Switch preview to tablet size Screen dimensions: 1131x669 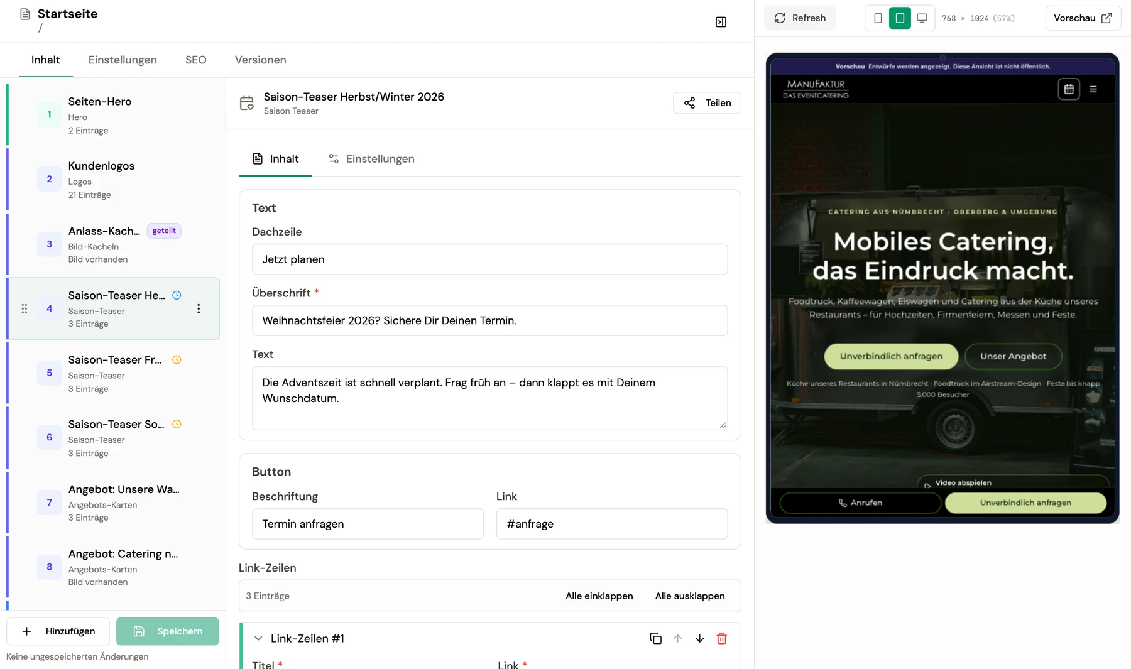900,18
